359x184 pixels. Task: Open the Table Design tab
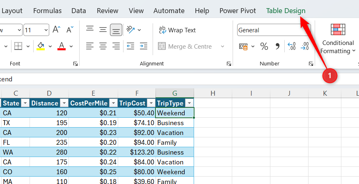coord(286,11)
